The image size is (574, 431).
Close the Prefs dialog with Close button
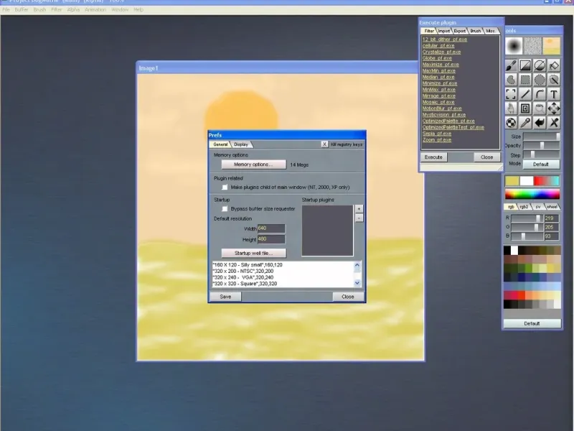[348, 297]
